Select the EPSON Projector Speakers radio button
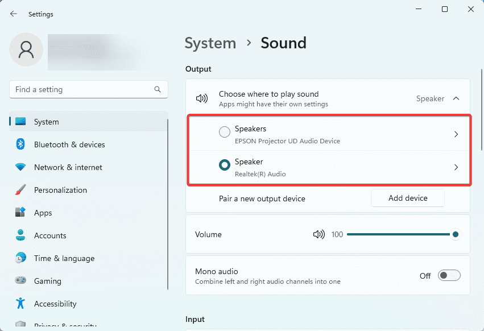Screen dimensions: 484x331 point(225,132)
